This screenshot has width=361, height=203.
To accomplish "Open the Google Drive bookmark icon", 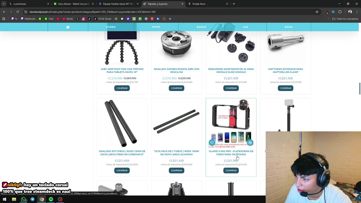I will coord(116,19).
